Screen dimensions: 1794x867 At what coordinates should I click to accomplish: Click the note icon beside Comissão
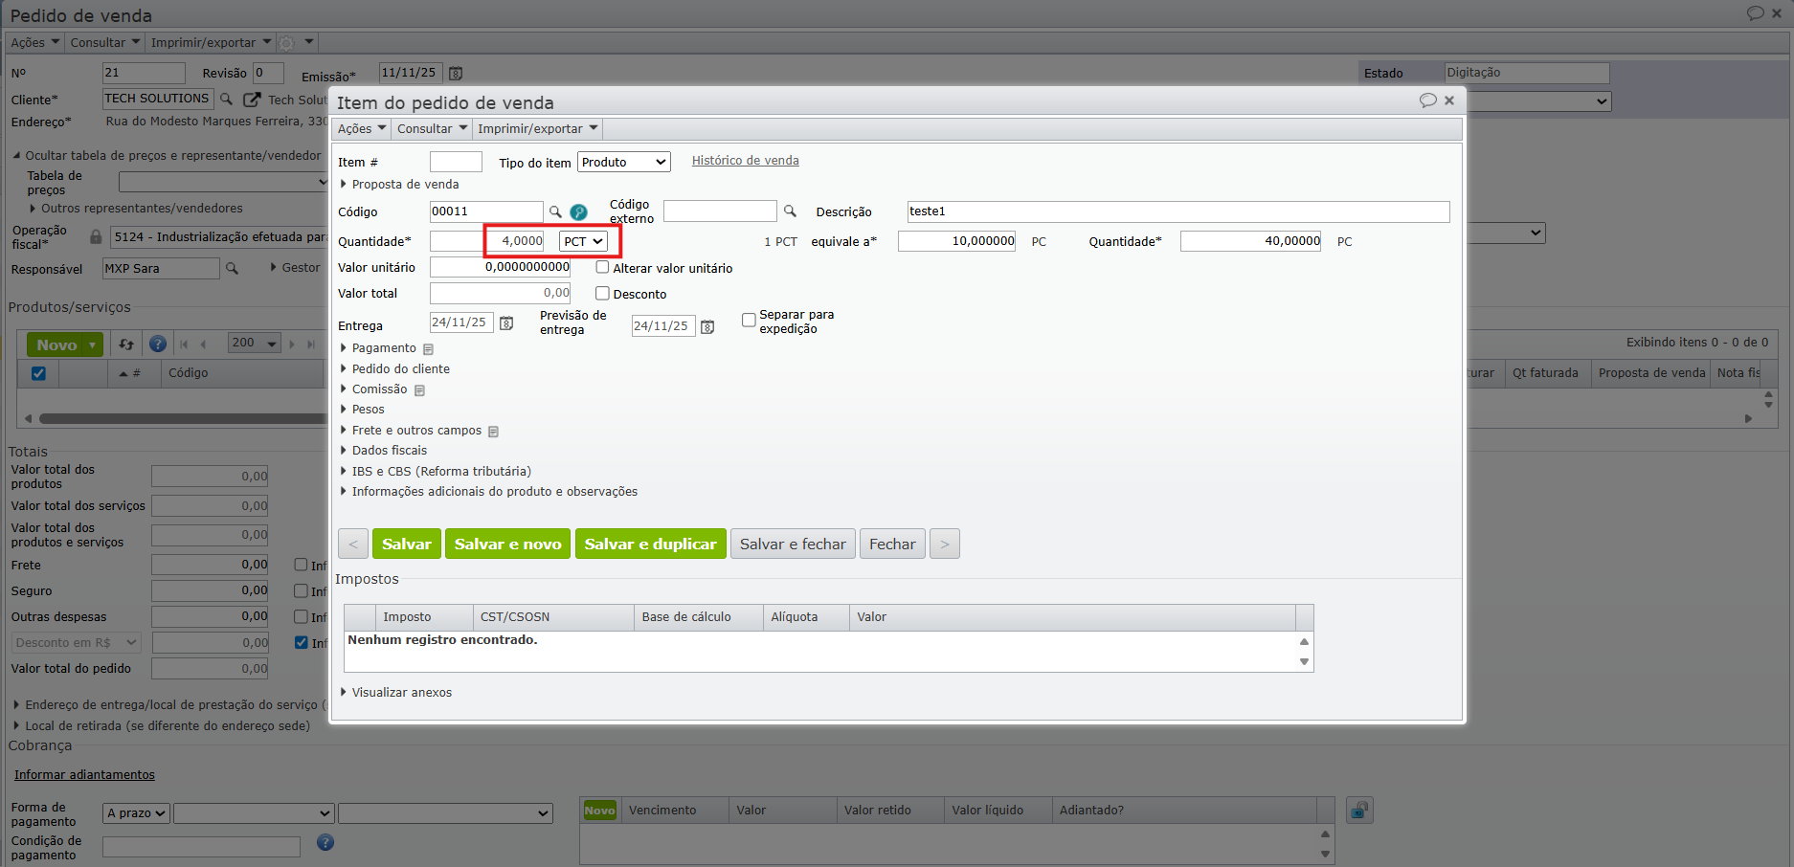(419, 390)
